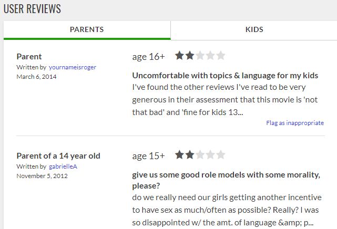This screenshot has height=229, width=337.
Task: Flag yournameisroger's review as inappropriate
Action: 295,123
